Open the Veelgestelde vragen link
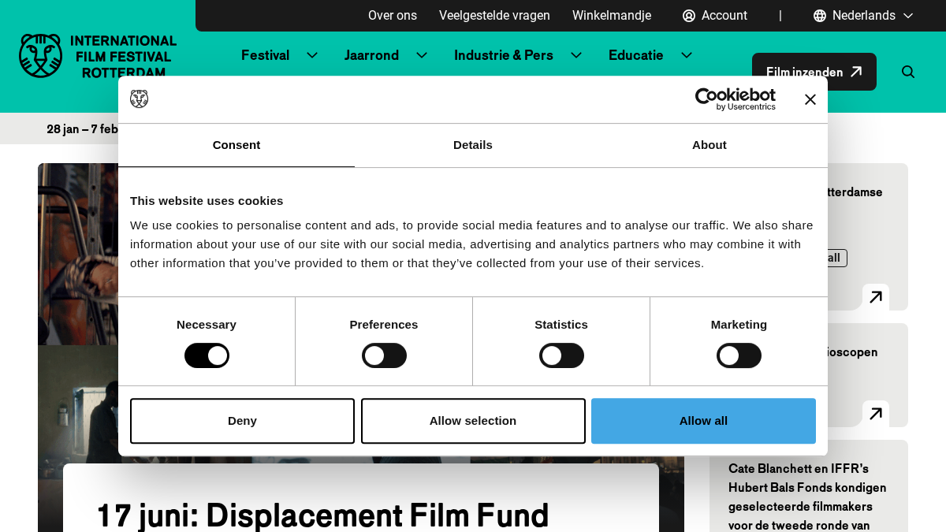Screen dimensions: 946x532 494,16
